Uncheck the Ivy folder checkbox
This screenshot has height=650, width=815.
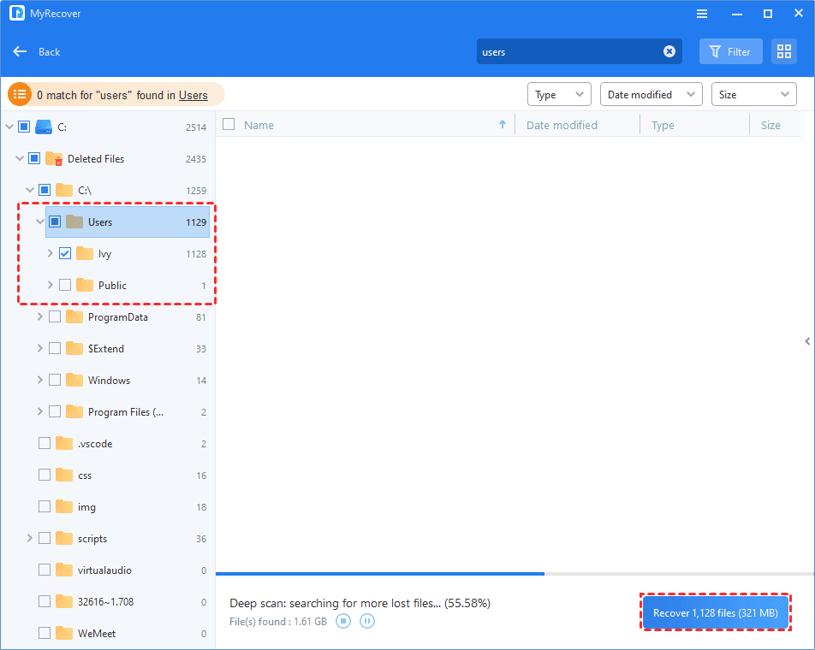(x=65, y=253)
